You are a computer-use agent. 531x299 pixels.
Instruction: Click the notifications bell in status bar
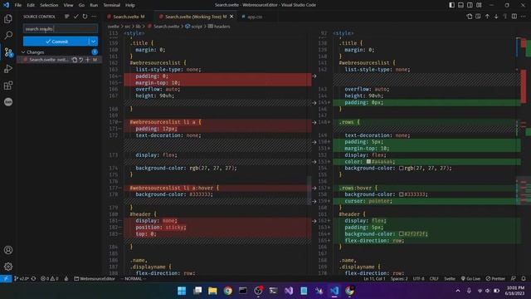click(x=524, y=279)
